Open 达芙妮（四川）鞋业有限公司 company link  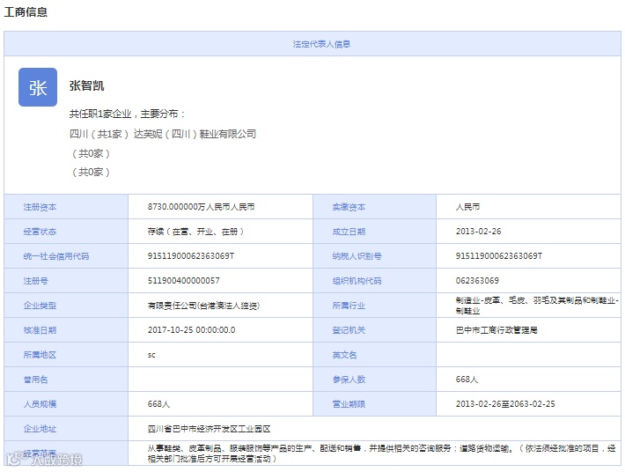(x=195, y=134)
